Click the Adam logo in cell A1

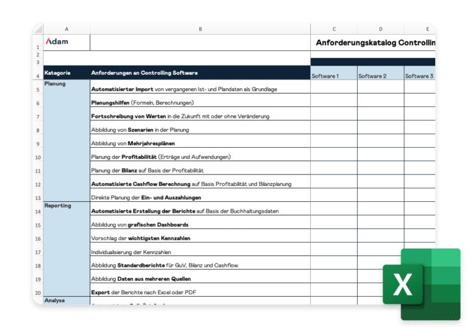pos(57,42)
